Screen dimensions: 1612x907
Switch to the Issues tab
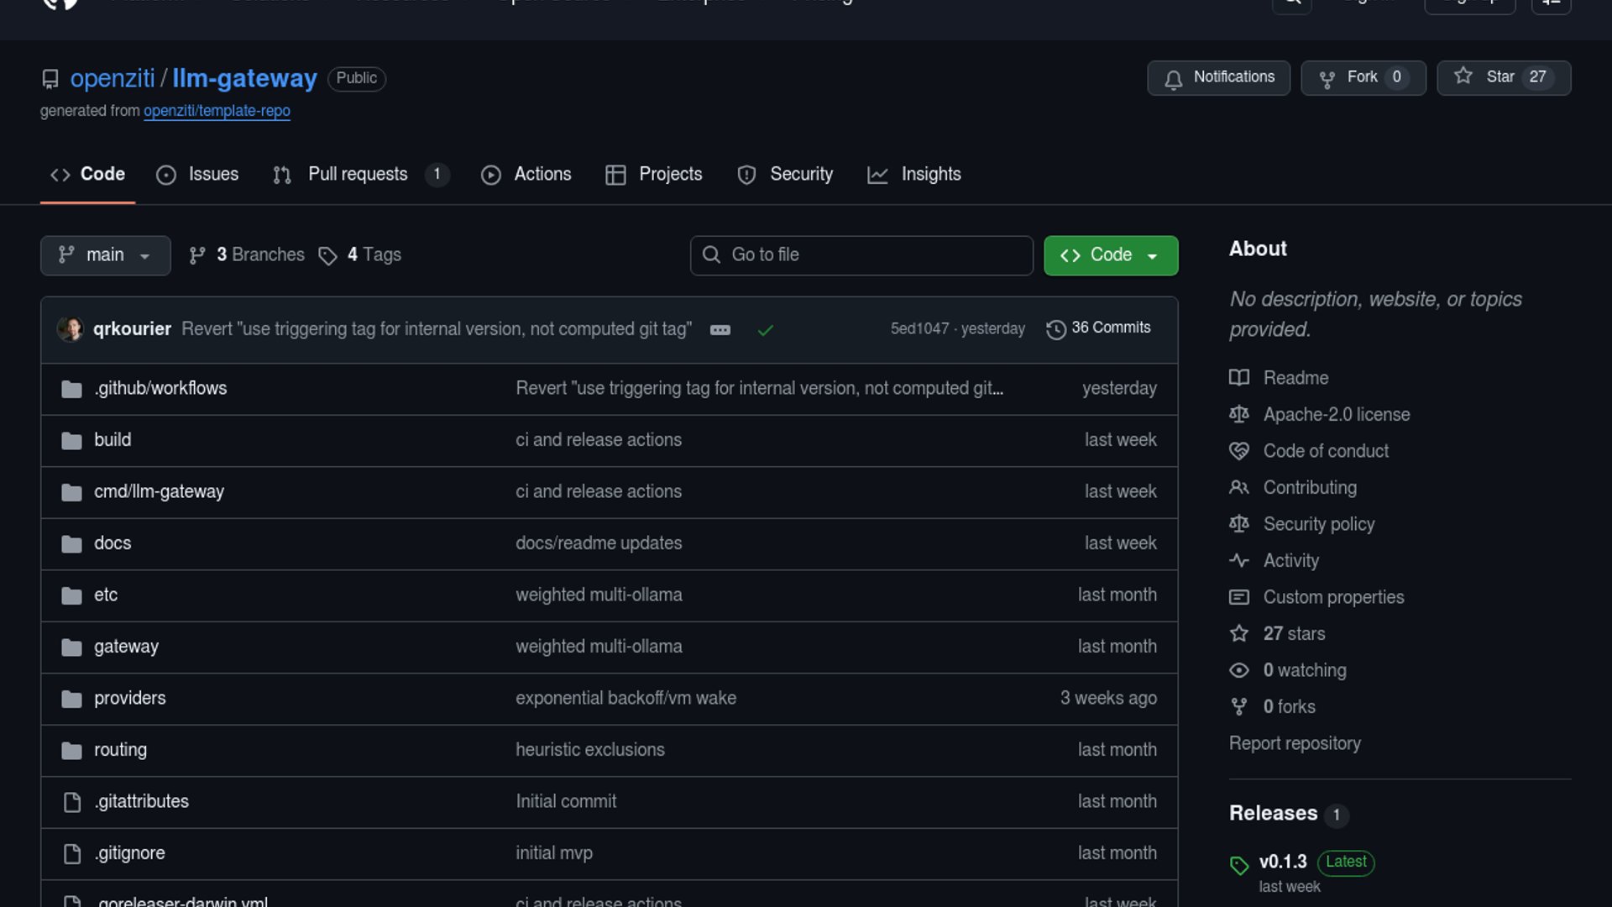pos(198,175)
